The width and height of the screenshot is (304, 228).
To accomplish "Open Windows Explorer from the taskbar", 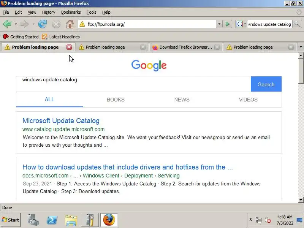I will pyautogui.click(x=71, y=220).
